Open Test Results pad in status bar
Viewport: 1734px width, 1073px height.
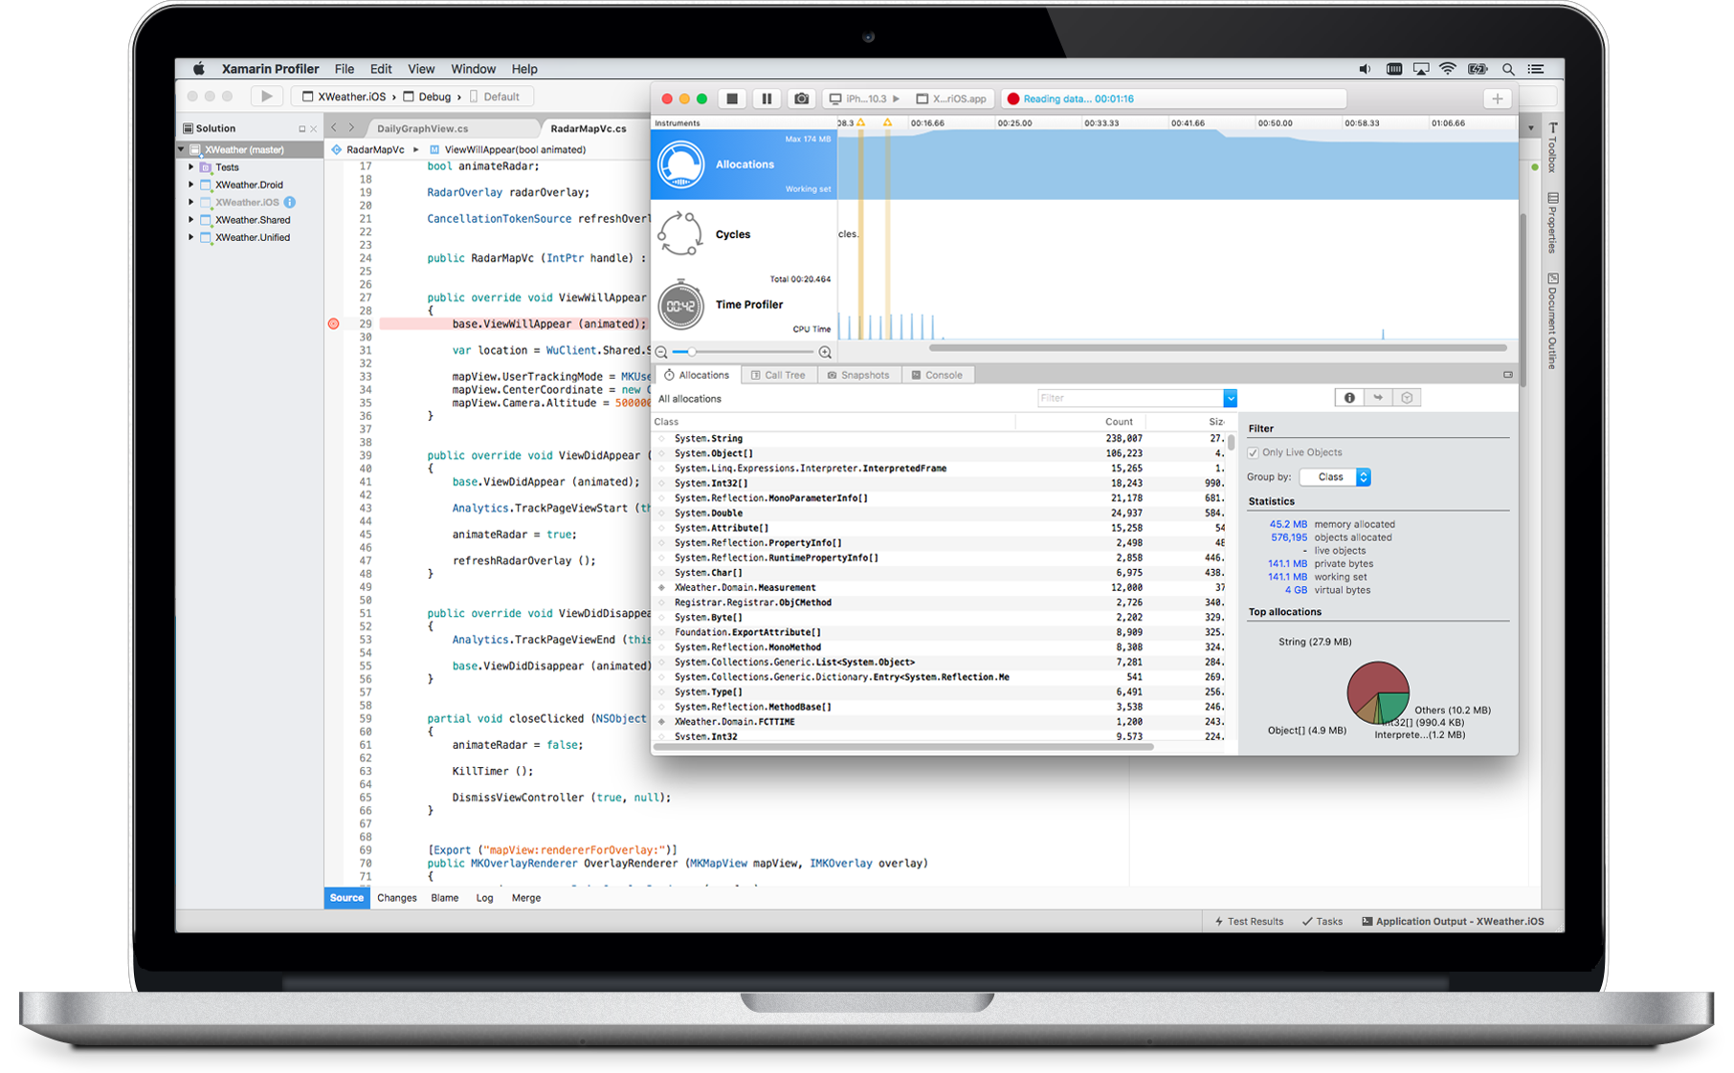pos(1249,922)
